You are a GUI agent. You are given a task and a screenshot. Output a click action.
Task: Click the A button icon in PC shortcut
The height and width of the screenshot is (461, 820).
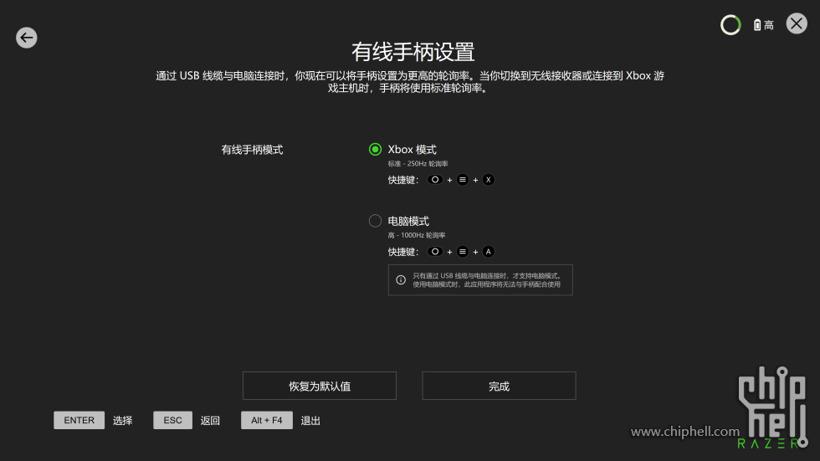[x=489, y=252]
